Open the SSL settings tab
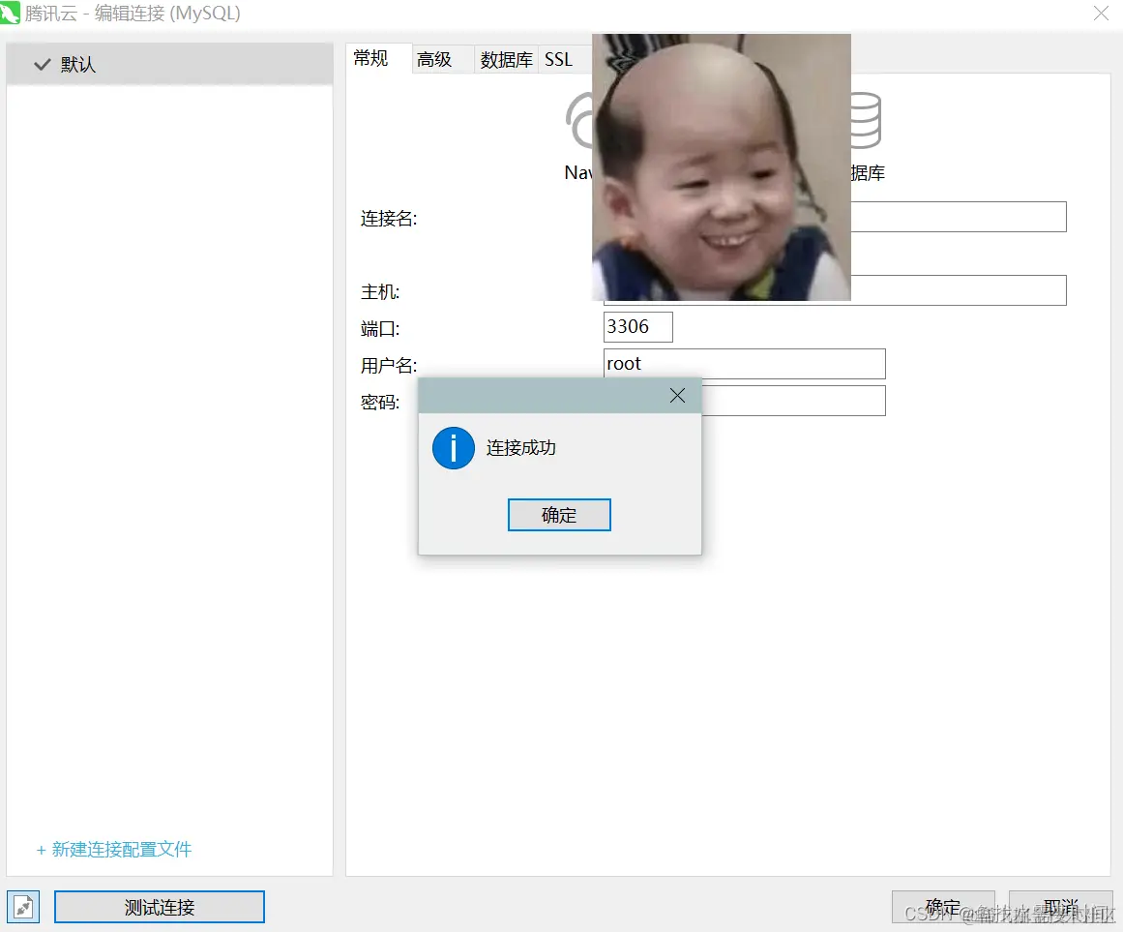 point(558,58)
